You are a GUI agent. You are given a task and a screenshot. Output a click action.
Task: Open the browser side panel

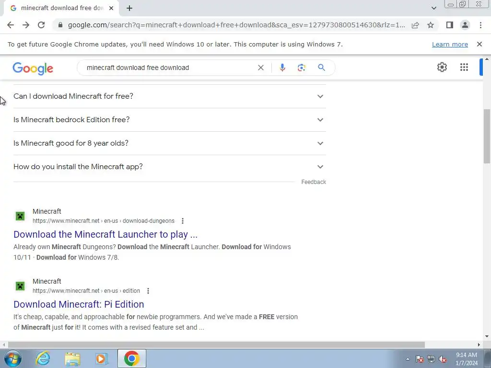pyautogui.click(x=450, y=25)
